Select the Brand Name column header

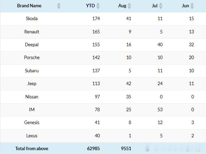pos(29,6)
